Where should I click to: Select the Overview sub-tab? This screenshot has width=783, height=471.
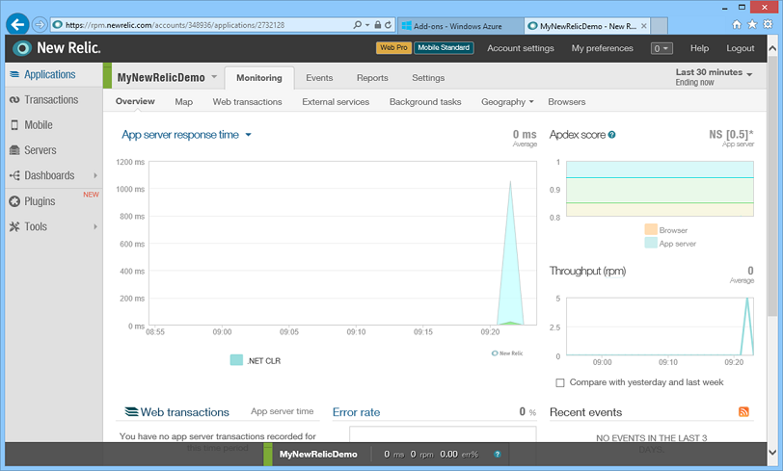[135, 101]
